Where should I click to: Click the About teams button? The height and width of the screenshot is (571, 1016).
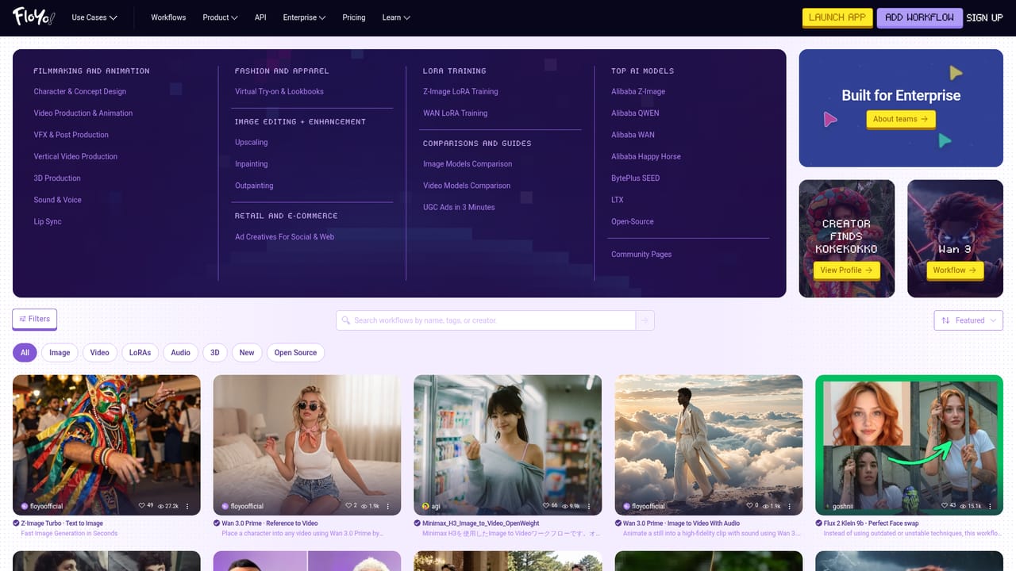point(901,119)
